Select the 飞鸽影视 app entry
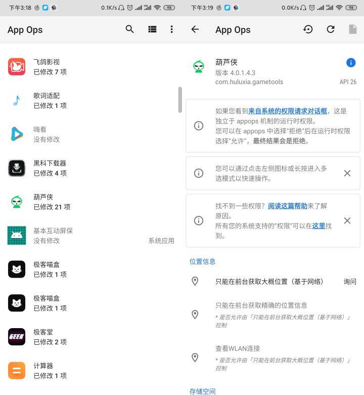 [91, 67]
